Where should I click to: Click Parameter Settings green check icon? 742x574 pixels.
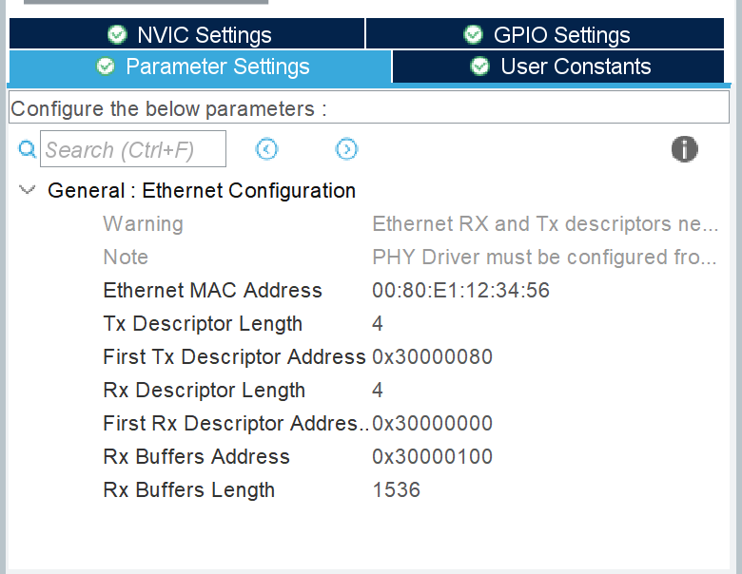(106, 67)
